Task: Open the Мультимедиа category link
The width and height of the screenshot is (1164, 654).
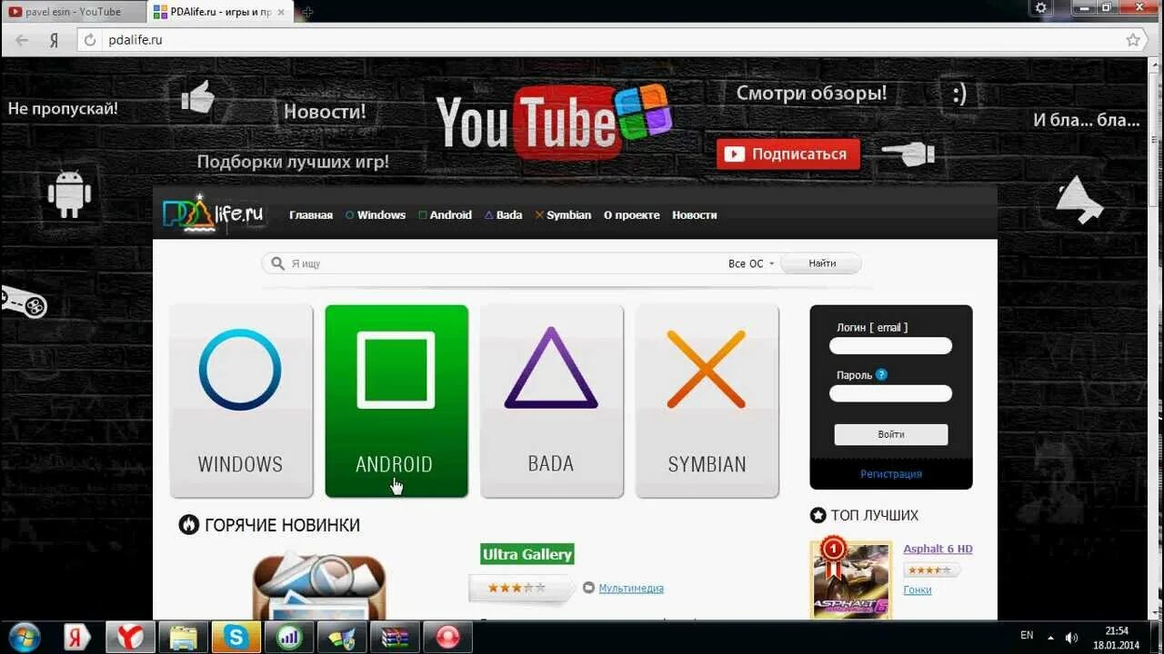Action: 631,588
